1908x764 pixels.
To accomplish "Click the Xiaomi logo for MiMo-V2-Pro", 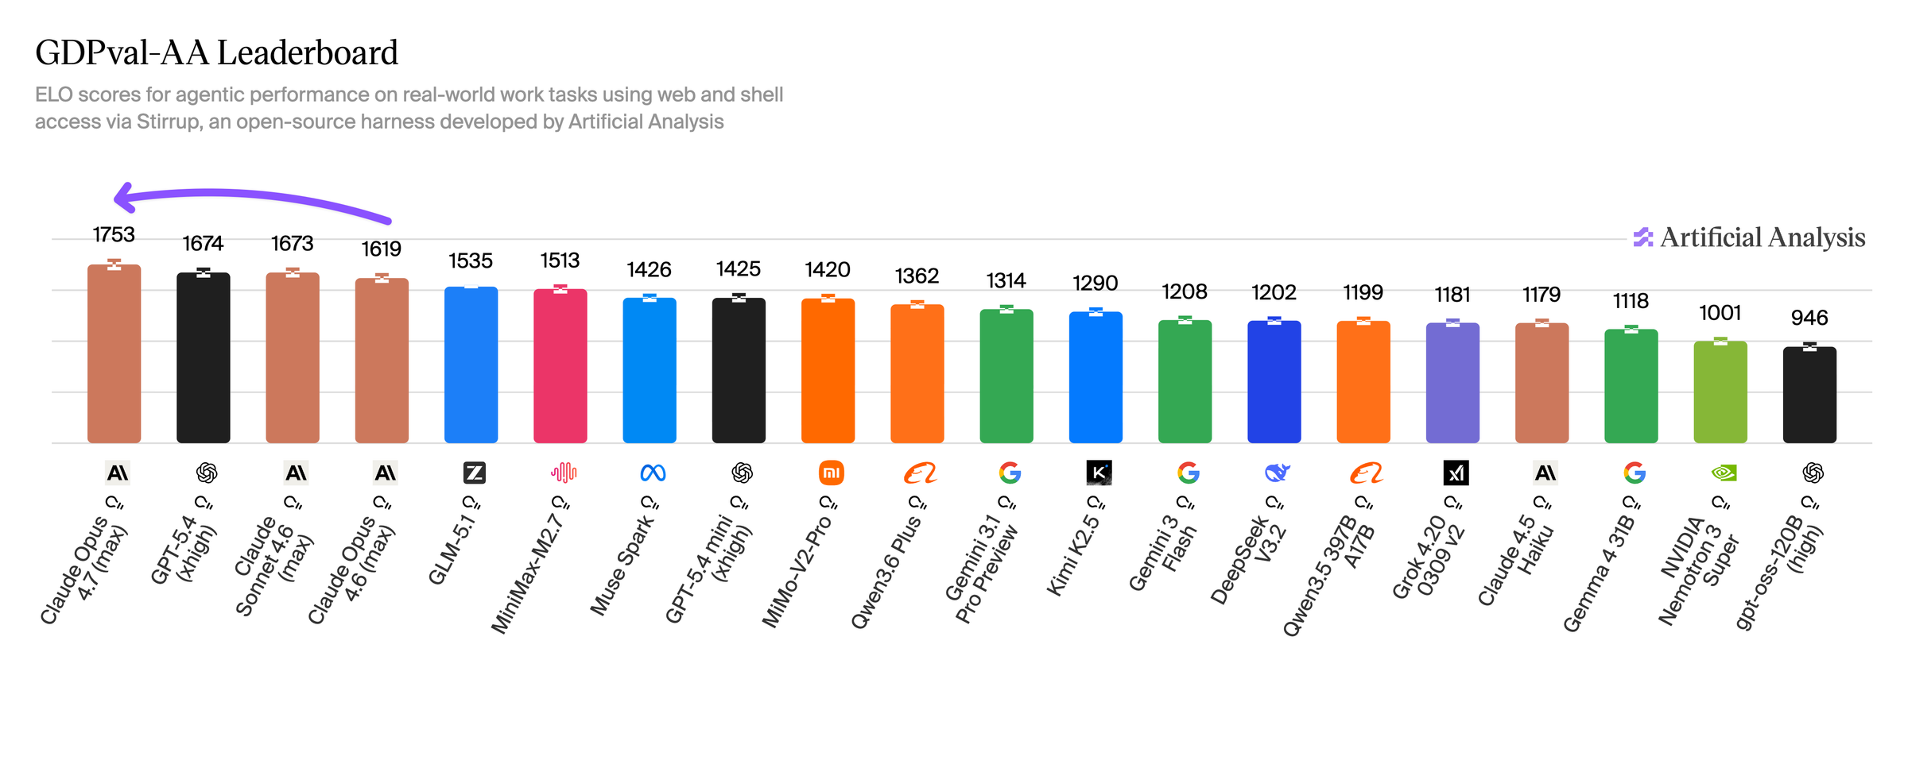I will [x=831, y=473].
